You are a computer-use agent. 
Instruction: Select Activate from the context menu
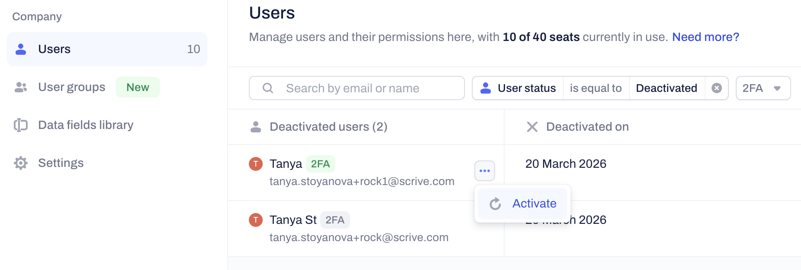coord(534,204)
